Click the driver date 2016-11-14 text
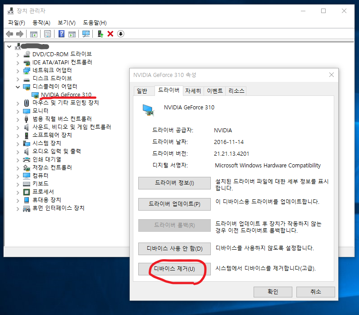Screen dimensions: 359x315 [229, 142]
